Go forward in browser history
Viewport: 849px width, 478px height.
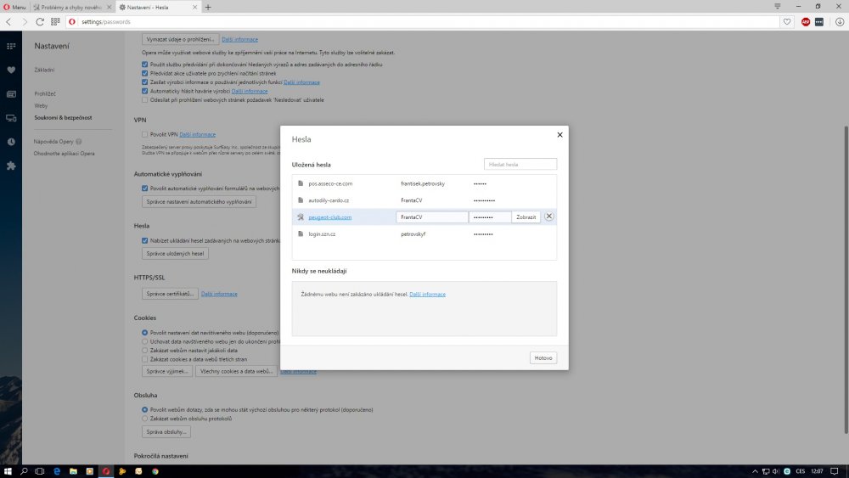25,22
